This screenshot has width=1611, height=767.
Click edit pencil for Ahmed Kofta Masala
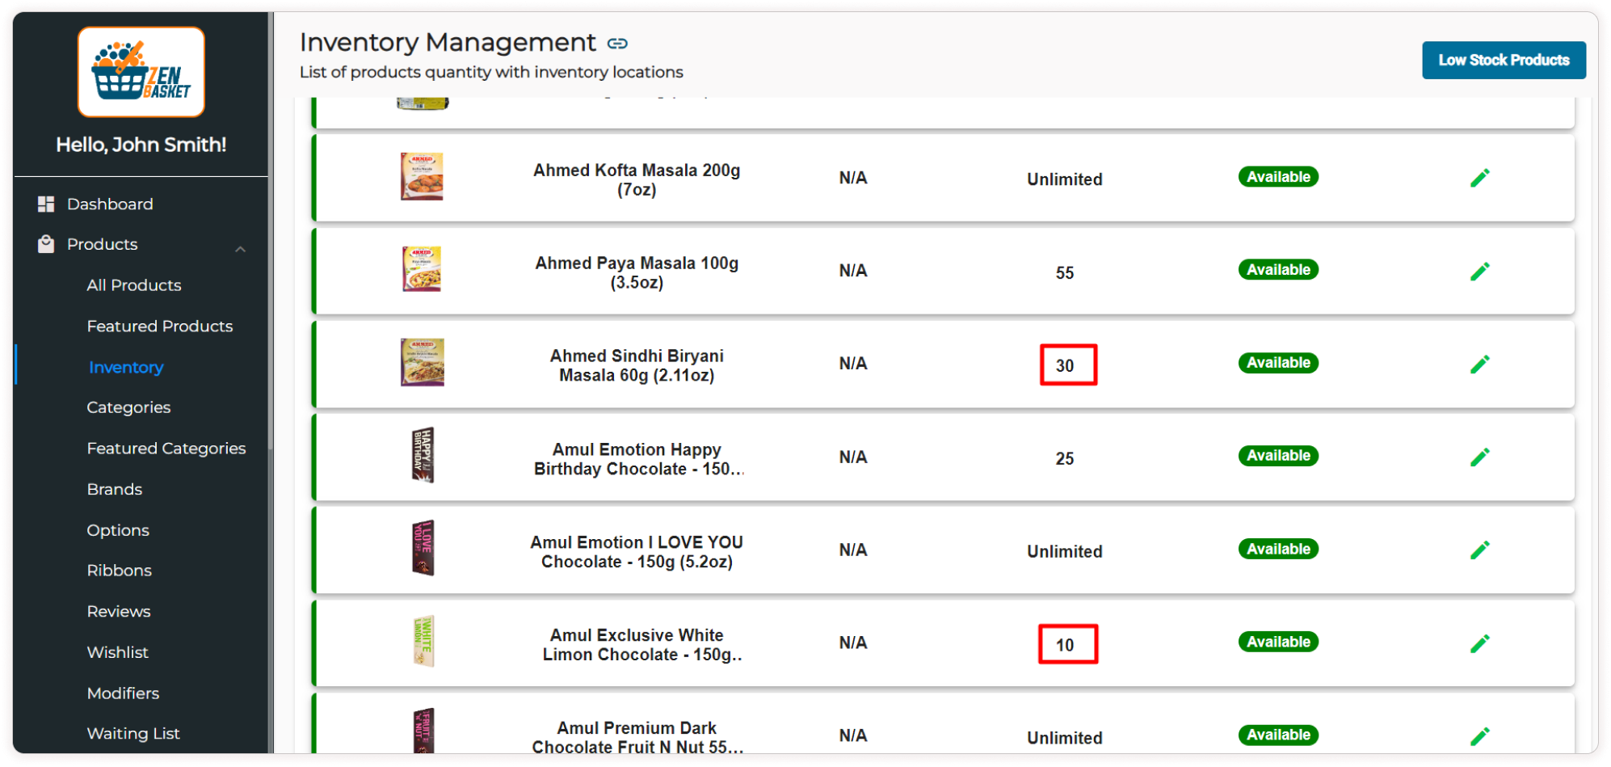[x=1479, y=178]
